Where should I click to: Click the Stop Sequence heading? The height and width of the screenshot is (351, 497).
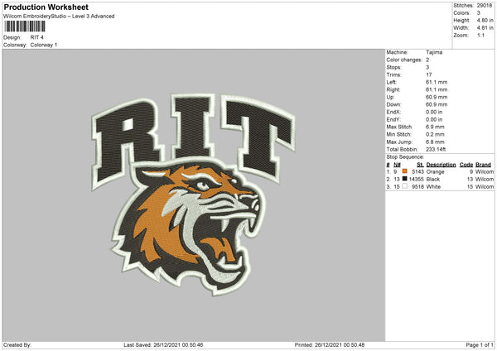pyautogui.click(x=405, y=156)
